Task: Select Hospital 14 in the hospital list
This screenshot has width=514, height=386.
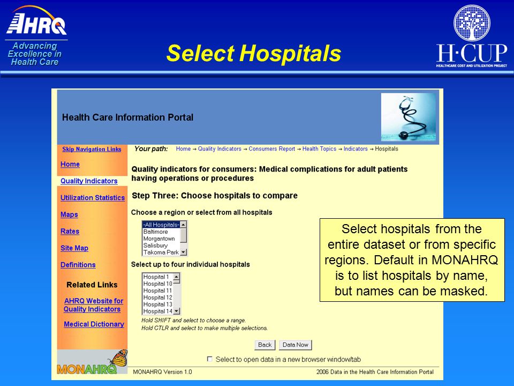Action: [157, 311]
